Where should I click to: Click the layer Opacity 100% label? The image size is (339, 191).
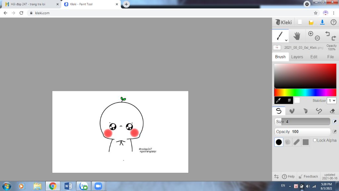(331, 47)
